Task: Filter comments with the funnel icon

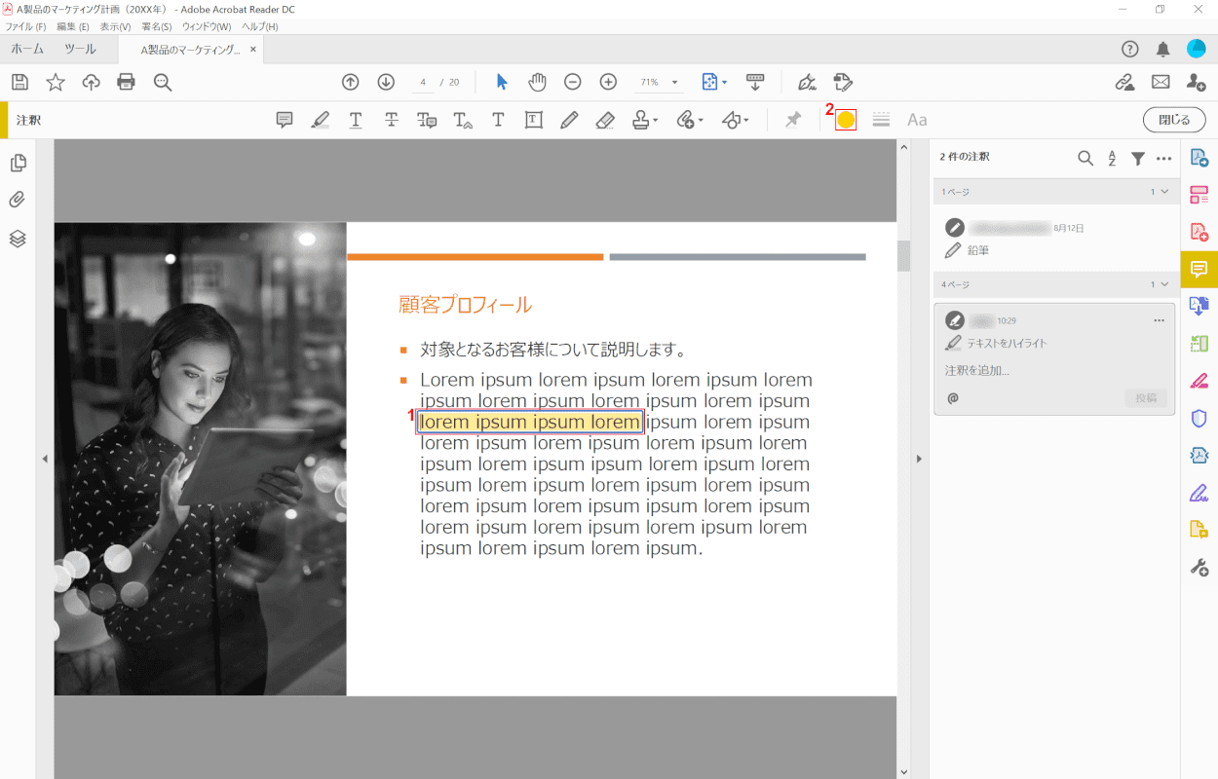Action: 1137,158
